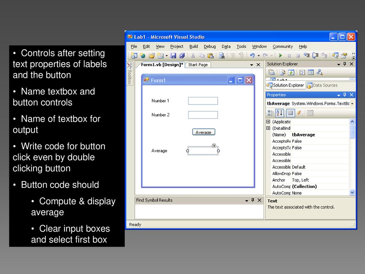Save the file with the floppy icon

coord(174,56)
